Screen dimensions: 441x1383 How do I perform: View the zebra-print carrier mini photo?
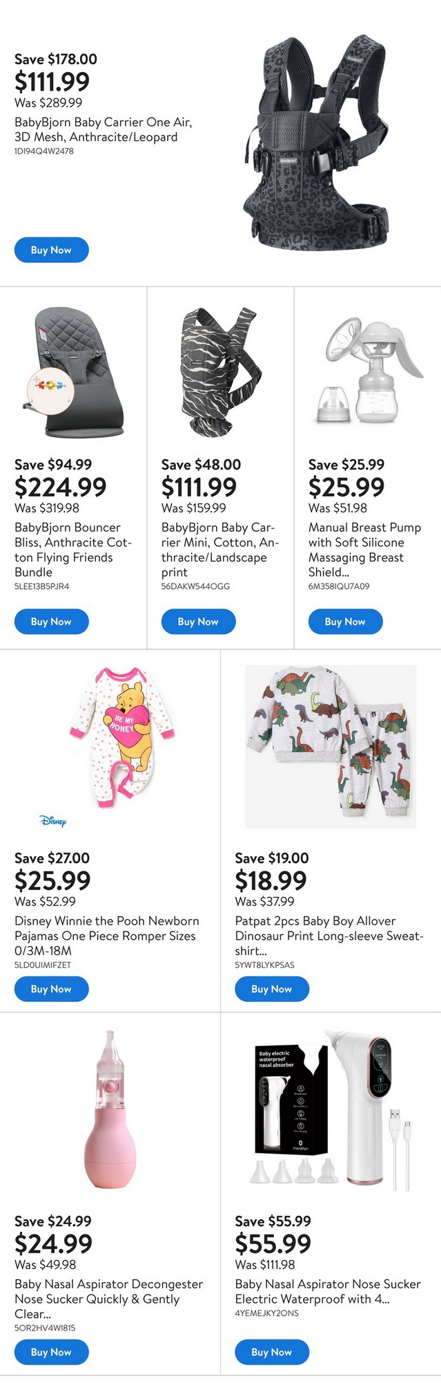(219, 373)
